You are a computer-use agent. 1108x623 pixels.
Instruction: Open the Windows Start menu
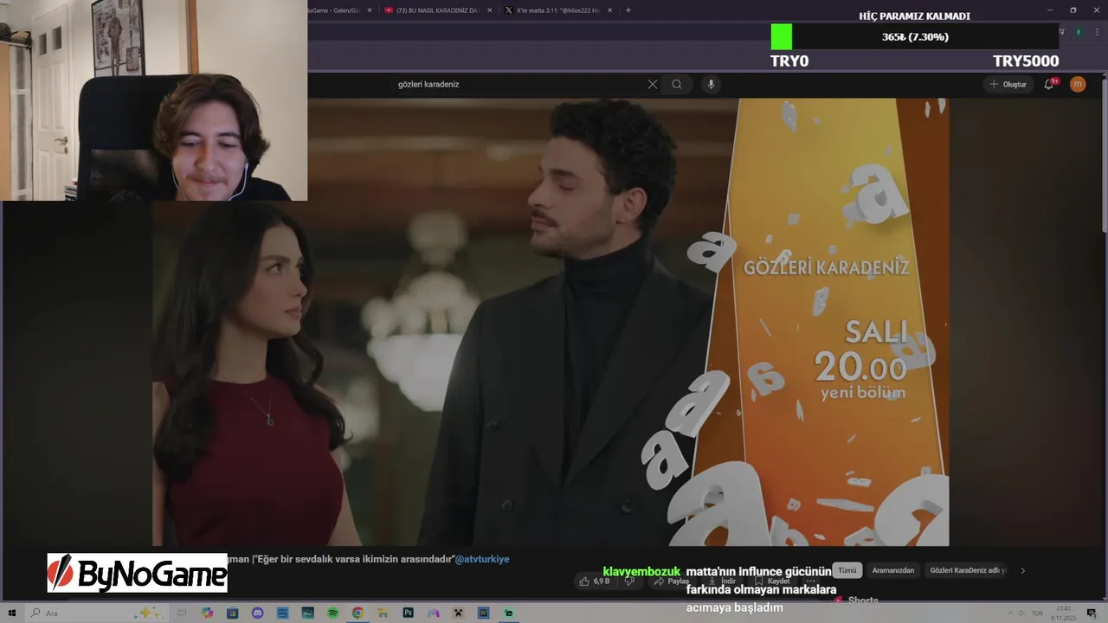coord(12,613)
